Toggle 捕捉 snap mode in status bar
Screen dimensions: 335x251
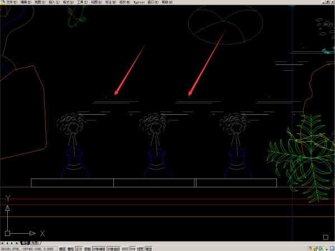(x=62, y=248)
